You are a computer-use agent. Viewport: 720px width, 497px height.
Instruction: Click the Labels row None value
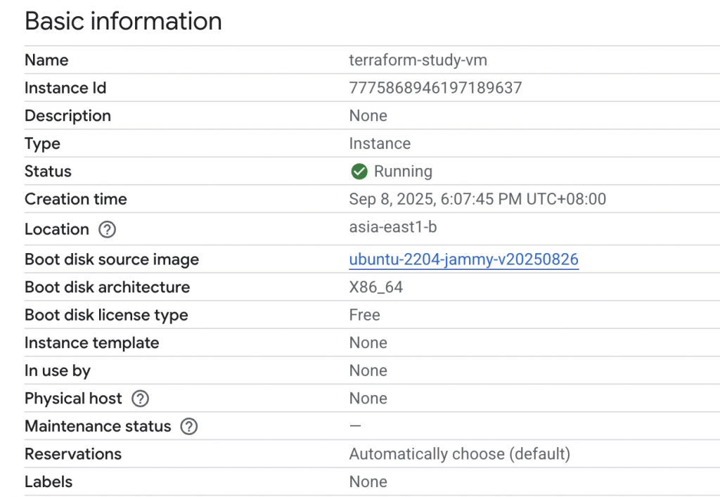[x=368, y=482]
